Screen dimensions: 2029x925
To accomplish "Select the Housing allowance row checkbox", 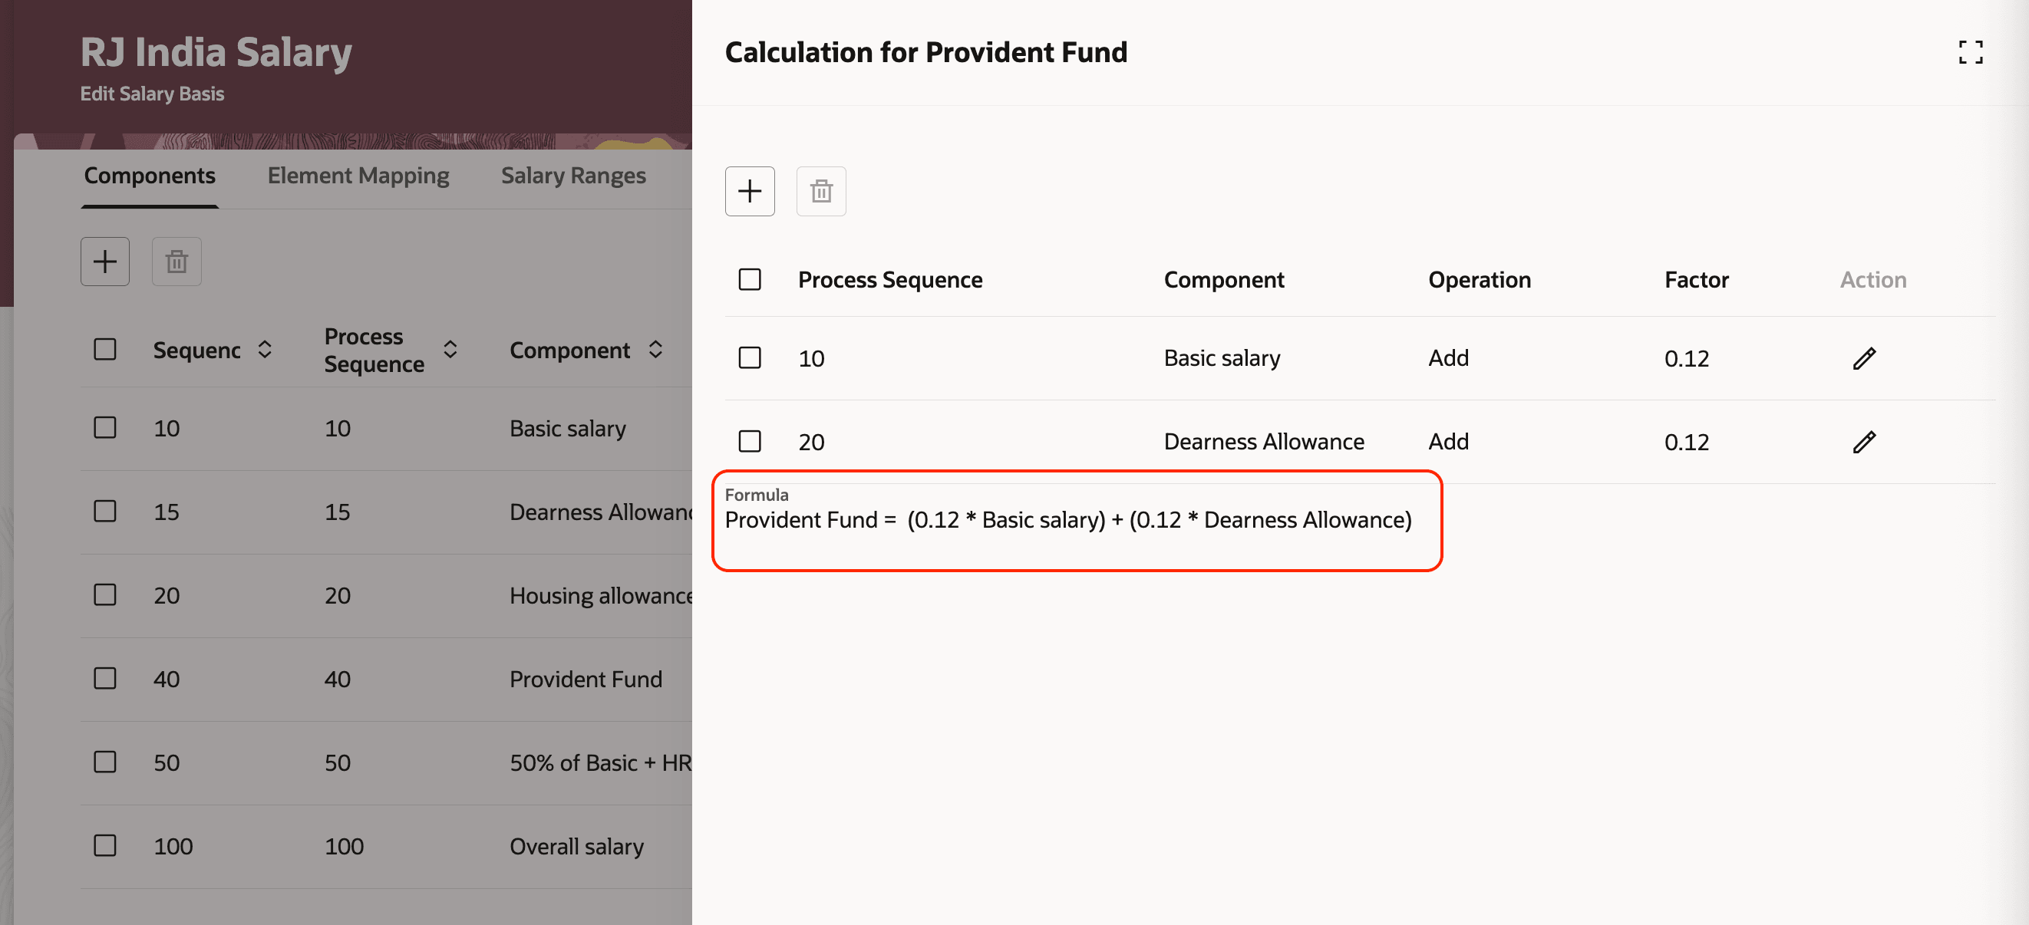I will 105,595.
